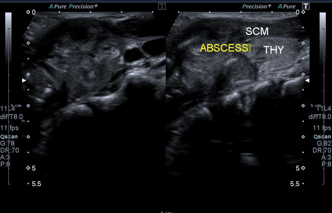332x213 pixels.
Task: Click the grey T icon above left image
Action: pos(162,6)
